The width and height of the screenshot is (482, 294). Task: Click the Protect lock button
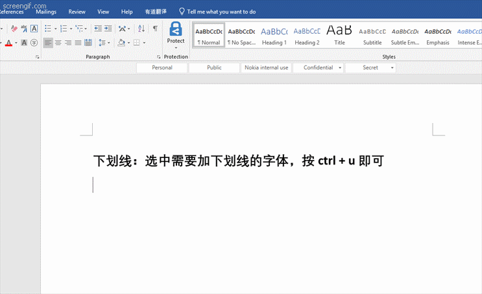(176, 35)
